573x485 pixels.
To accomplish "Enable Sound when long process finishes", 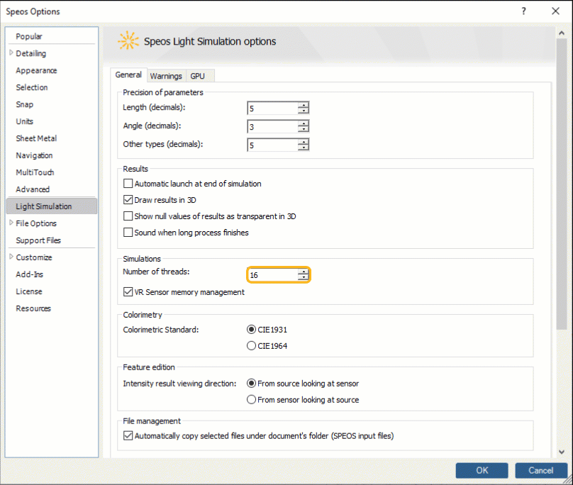I will tap(128, 232).
